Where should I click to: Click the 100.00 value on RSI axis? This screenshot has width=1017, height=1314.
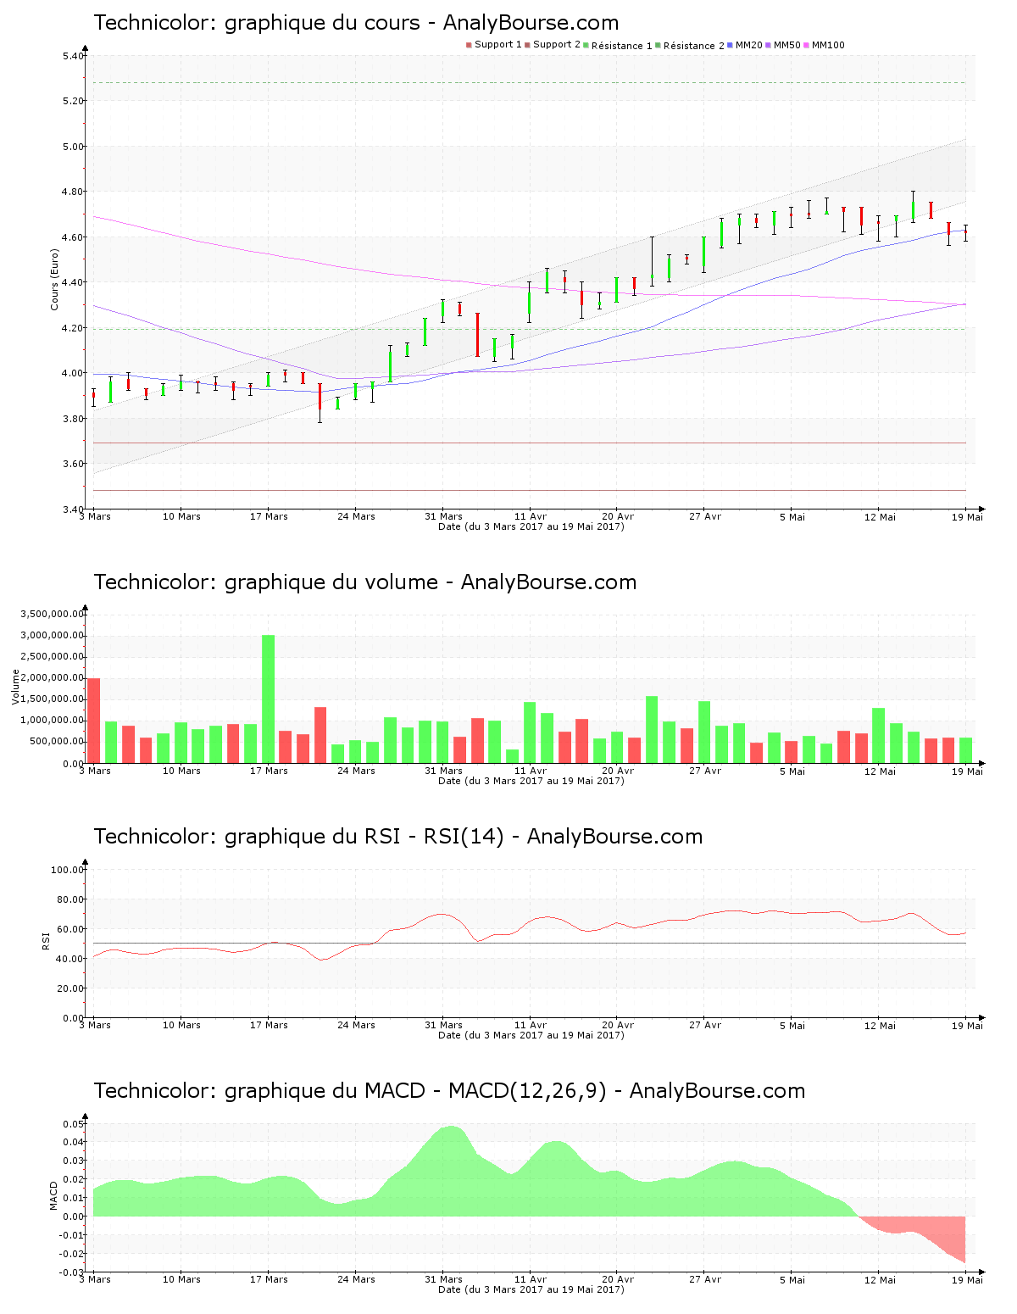coord(68,870)
